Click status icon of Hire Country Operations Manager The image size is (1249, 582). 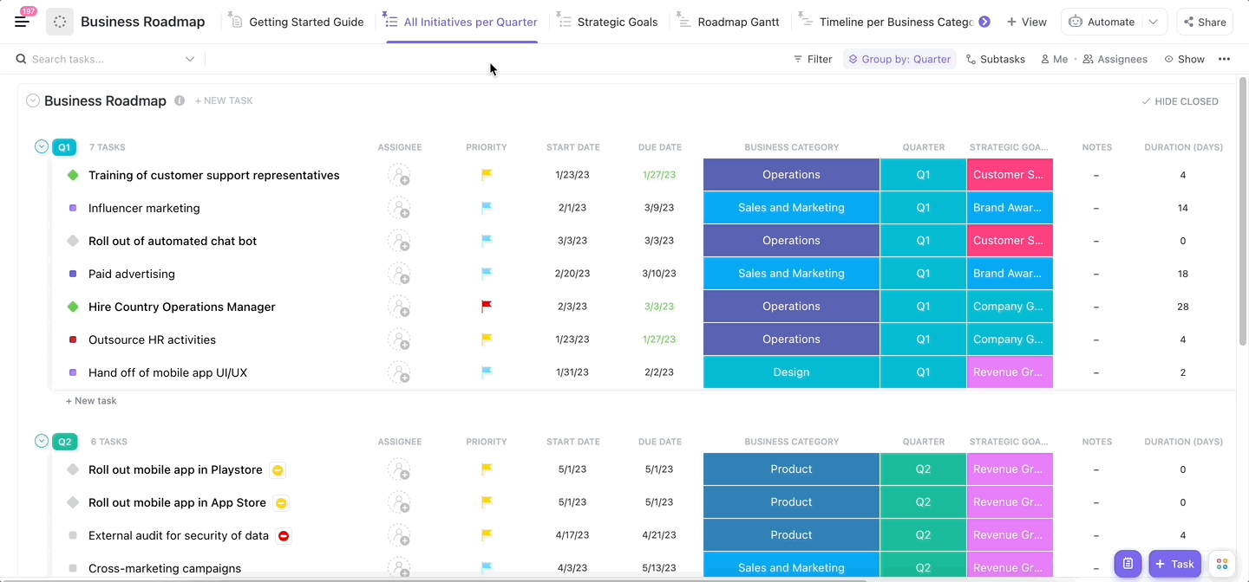coord(73,307)
